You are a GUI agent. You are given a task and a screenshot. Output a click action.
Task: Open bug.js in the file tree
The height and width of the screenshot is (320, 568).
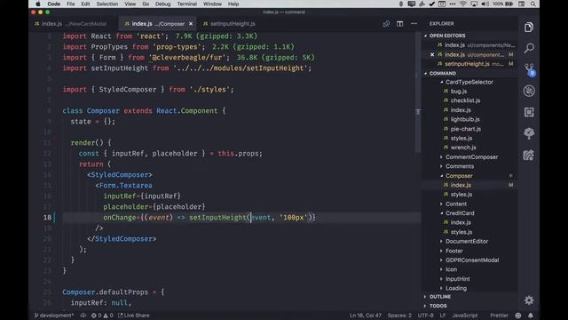[459, 92]
